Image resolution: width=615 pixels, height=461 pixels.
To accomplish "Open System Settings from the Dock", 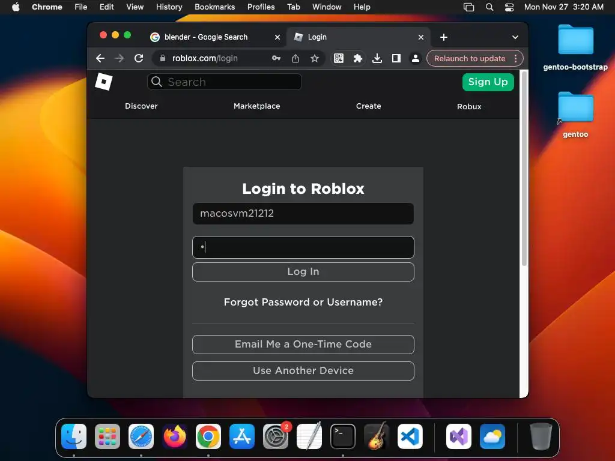I will (276, 436).
